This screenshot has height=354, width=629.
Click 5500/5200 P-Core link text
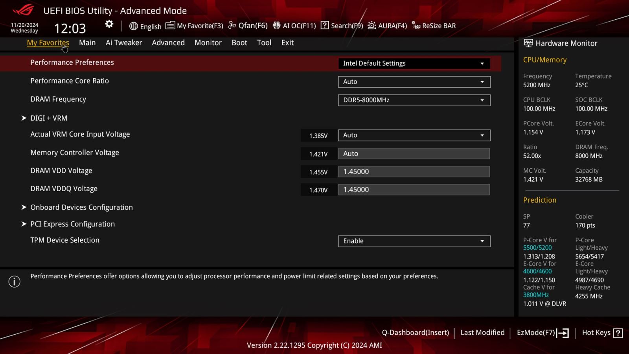click(x=537, y=248)
